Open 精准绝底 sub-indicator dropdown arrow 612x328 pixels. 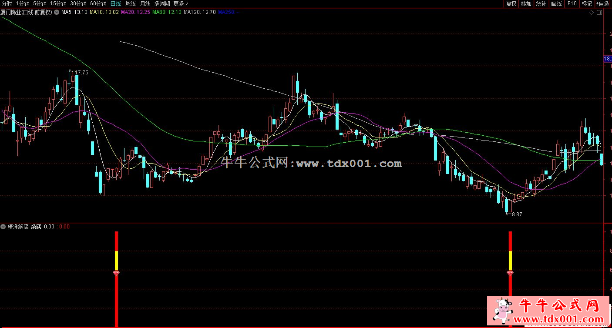(3, 227)
